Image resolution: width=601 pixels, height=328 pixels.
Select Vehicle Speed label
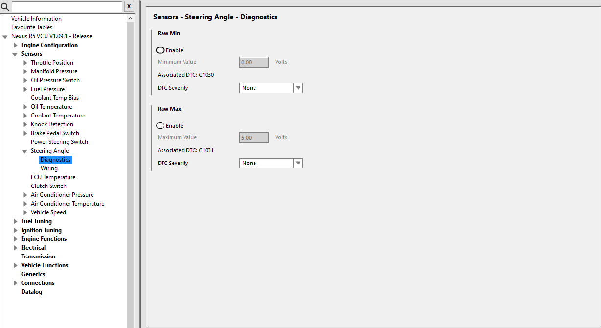48,212
